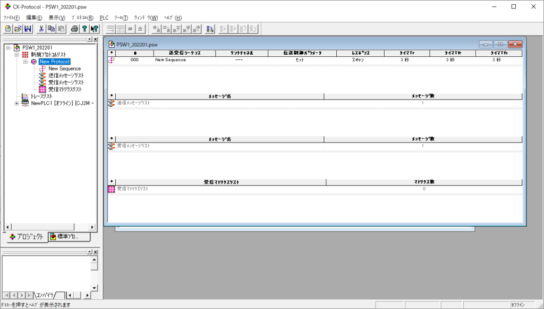
Task: Open the ヘルプ(H) menu
Action: click(x=173, y=18)
